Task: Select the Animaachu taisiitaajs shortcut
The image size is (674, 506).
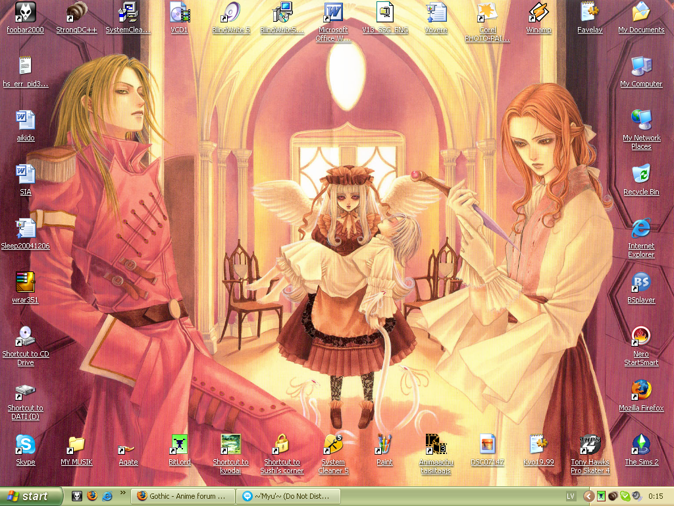Action: [436, 455]
